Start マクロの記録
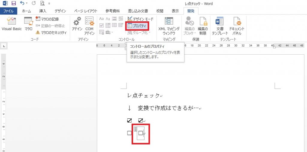The width and height of the screenshot is (307, 152). (47, 19)
